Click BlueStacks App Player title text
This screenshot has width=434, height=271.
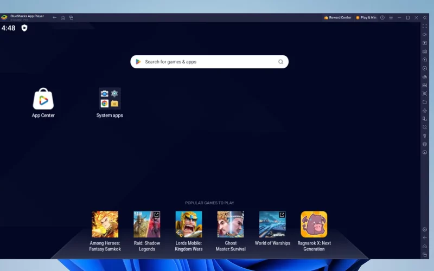pos(27,16)
